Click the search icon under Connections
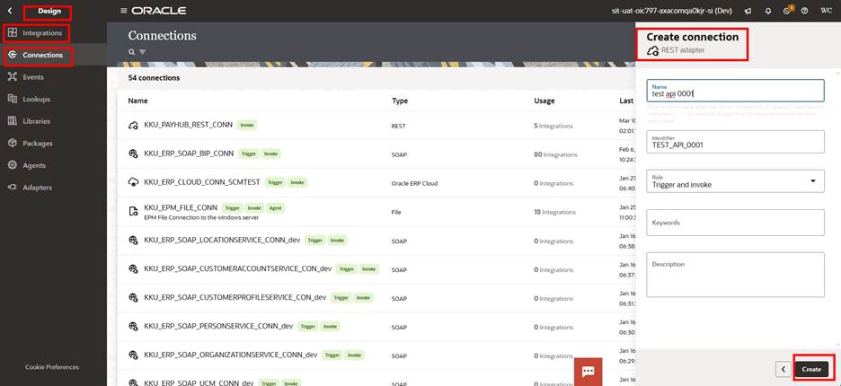Image resolution: width=841 pixels, height=386 pixels. coord(131,52)
